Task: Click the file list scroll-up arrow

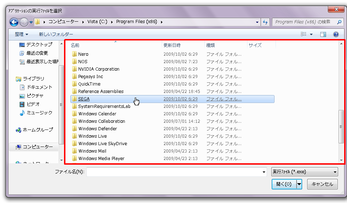Action: click(341, 44)
